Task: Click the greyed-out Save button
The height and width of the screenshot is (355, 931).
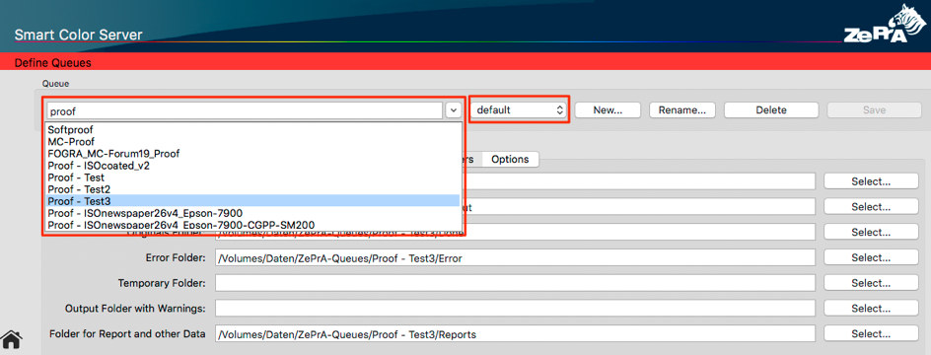Action: click(874, 109)
